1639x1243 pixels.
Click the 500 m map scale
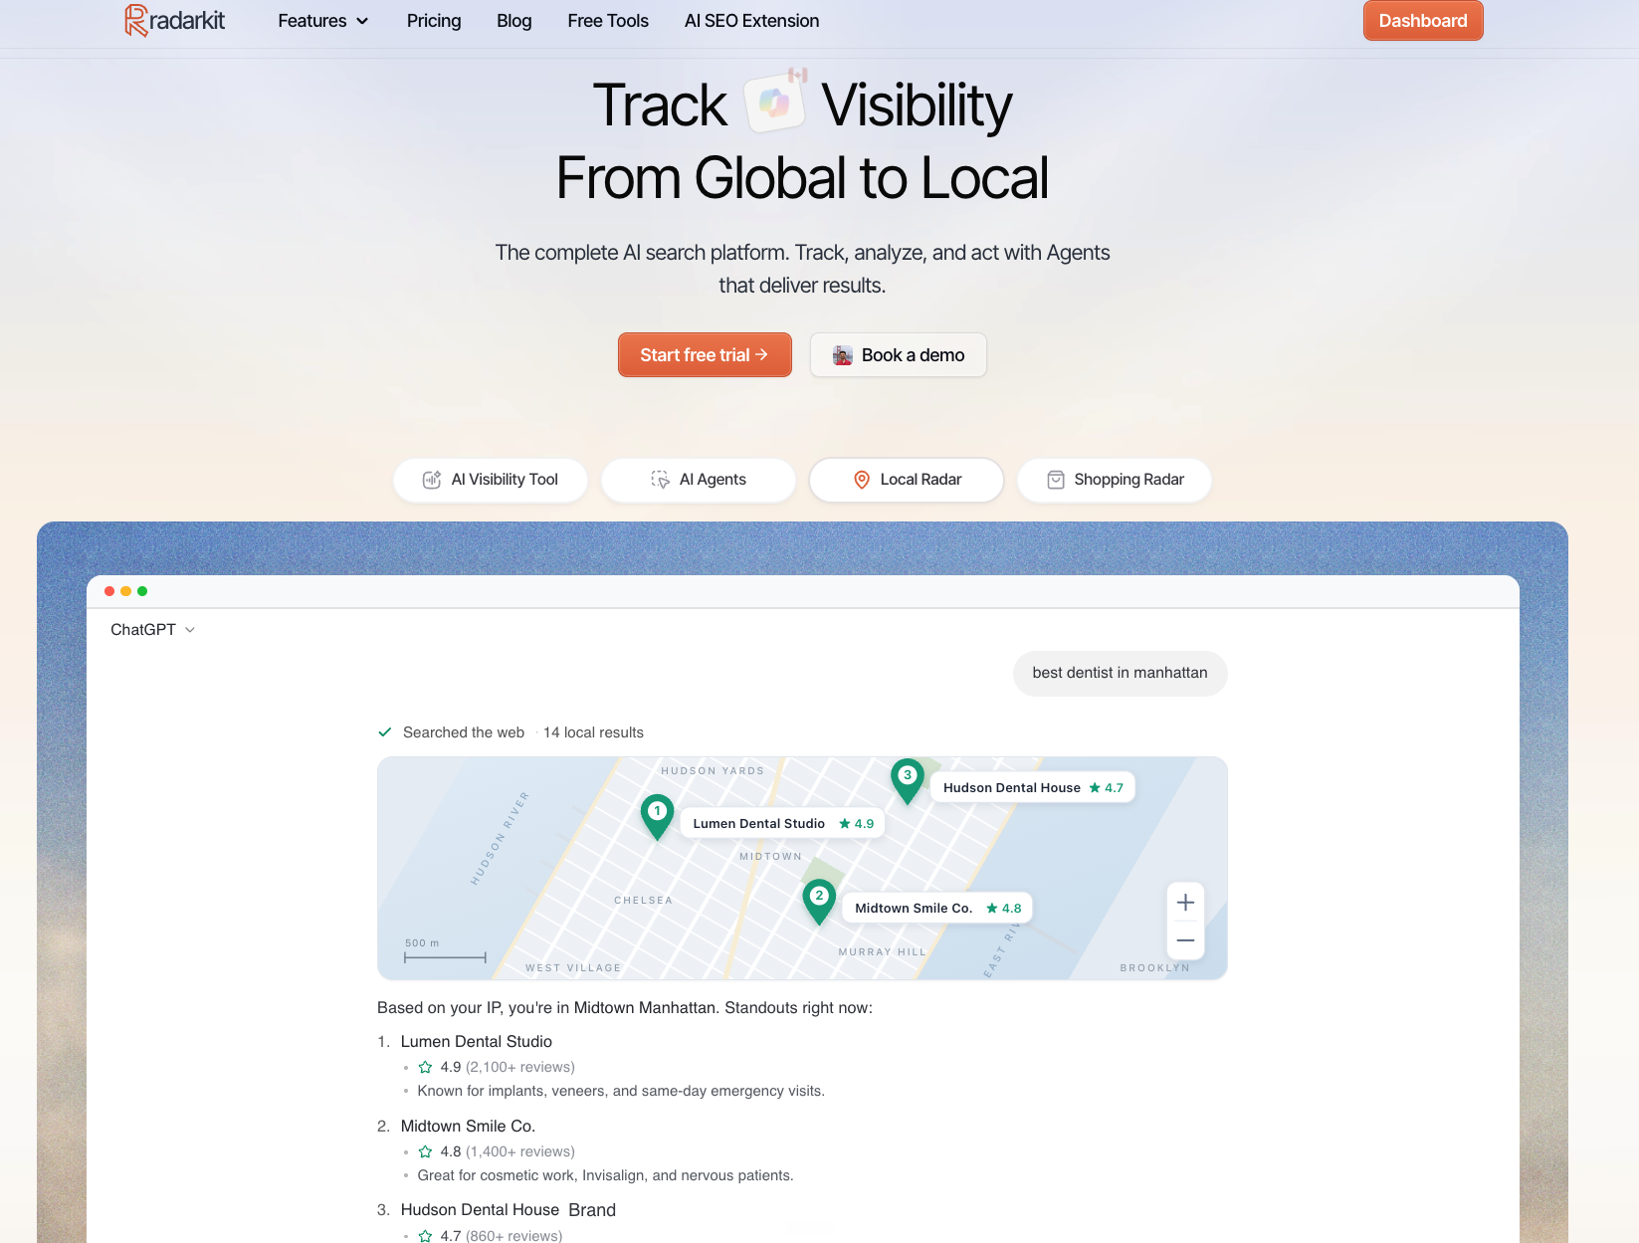(445, 950)
